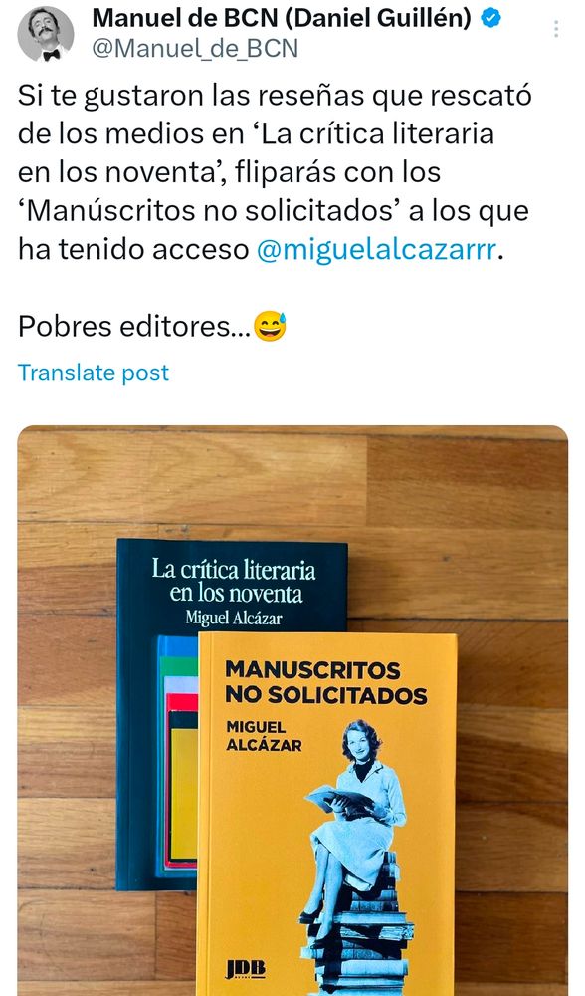This screenshot has height=996, width=585.
Task: Open the attached books photo
Action: pos(292,710)
